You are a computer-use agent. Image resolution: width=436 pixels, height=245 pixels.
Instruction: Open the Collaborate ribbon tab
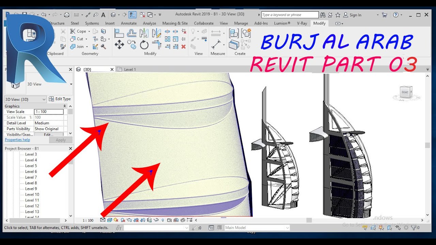pos(204,23)
